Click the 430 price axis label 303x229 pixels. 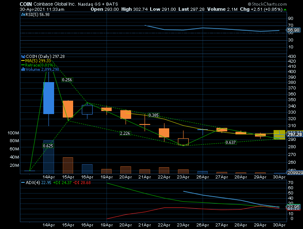292,57
